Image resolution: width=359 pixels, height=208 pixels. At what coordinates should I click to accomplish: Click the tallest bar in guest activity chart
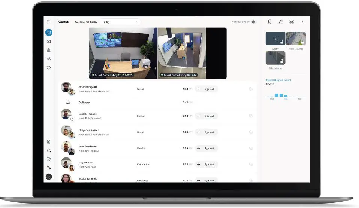[x=277, y=95]
